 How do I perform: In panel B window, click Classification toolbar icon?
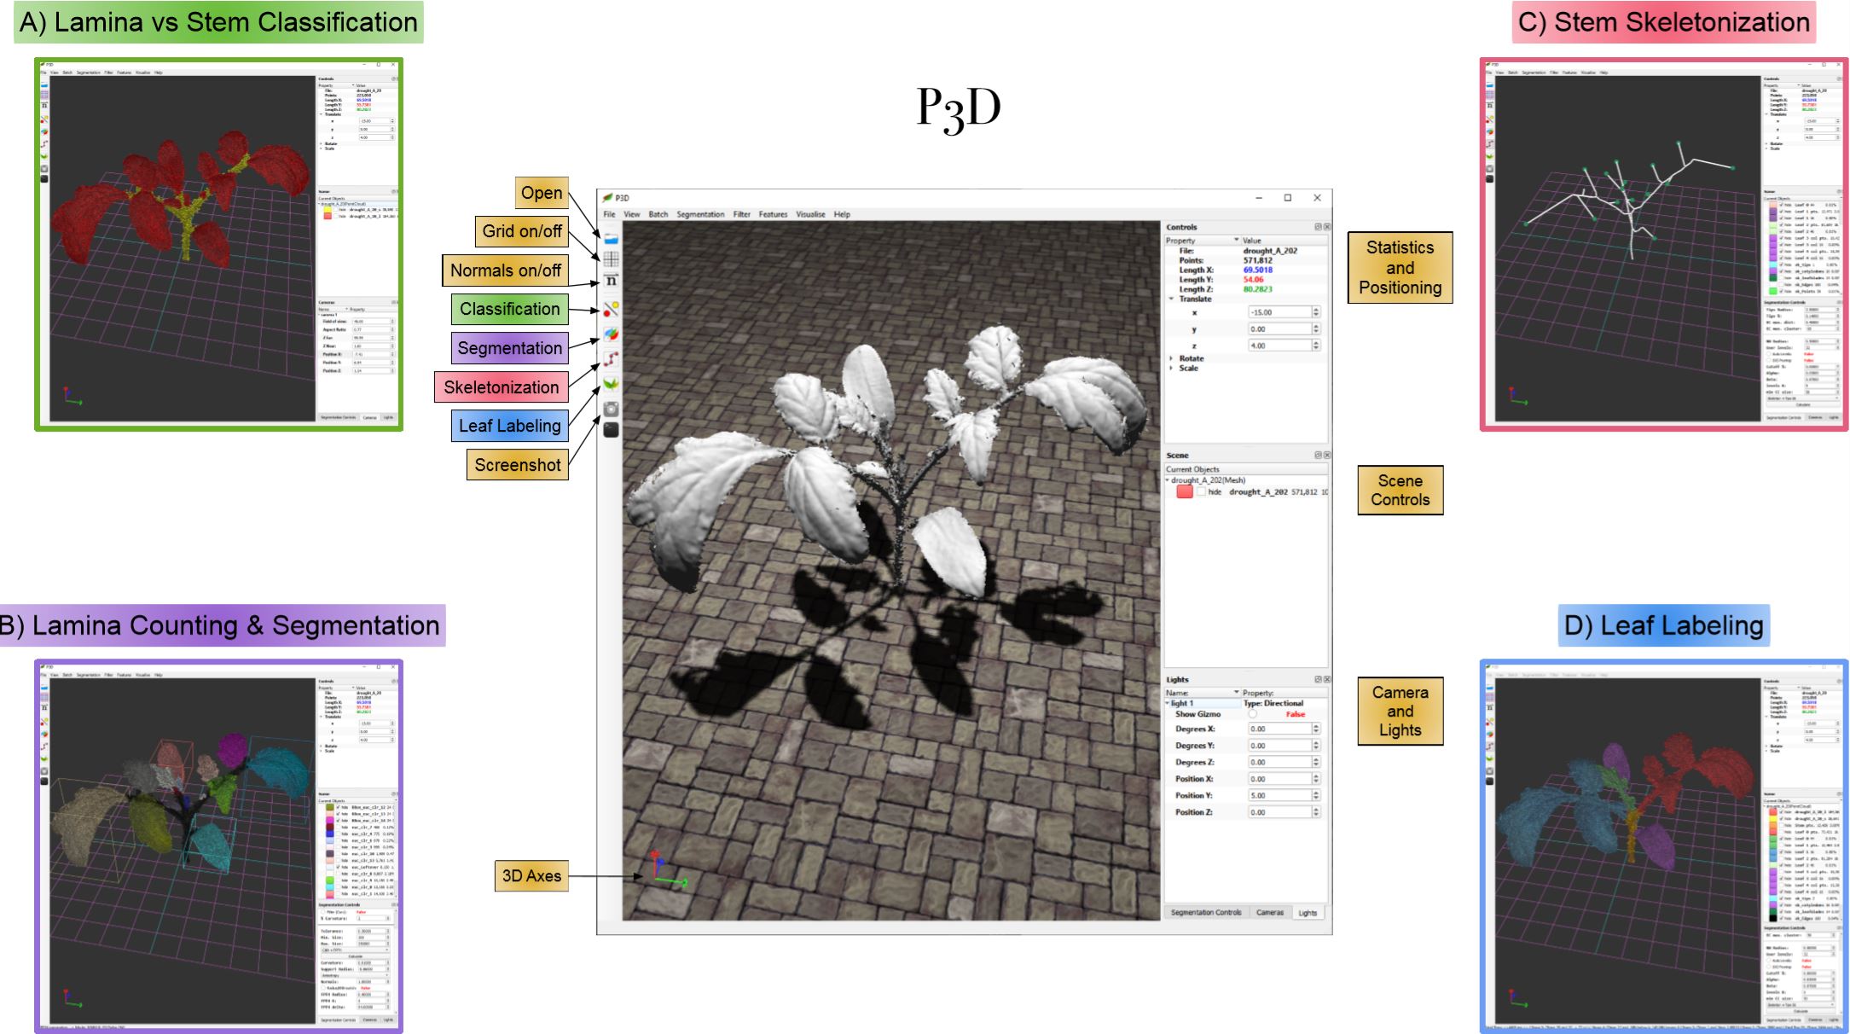click(44, 722)
